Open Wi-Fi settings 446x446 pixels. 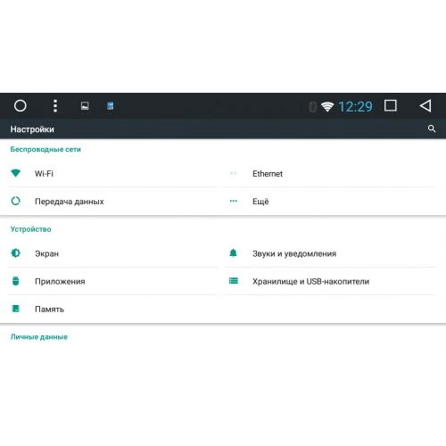point(112,173)
